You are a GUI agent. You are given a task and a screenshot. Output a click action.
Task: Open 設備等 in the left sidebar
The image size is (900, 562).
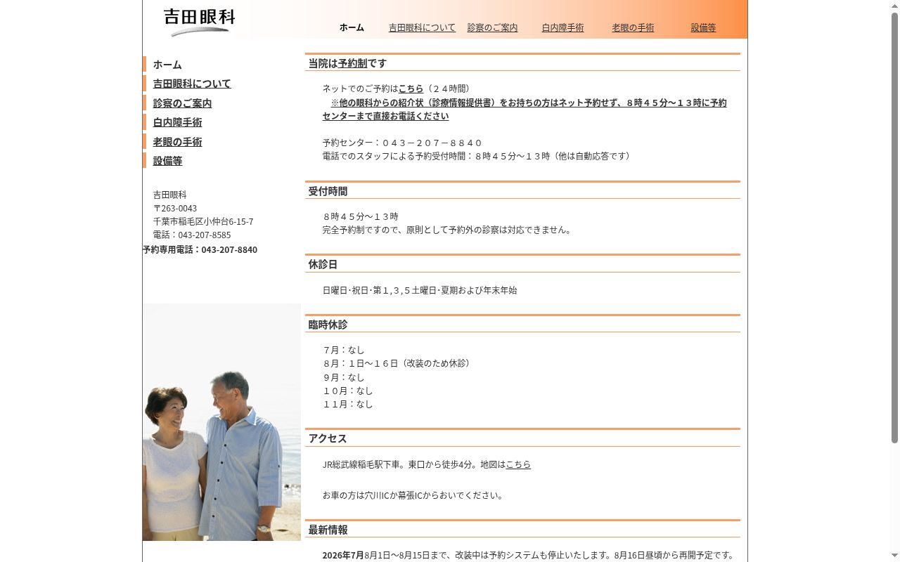pyautogui.click(x=167, y=161)
